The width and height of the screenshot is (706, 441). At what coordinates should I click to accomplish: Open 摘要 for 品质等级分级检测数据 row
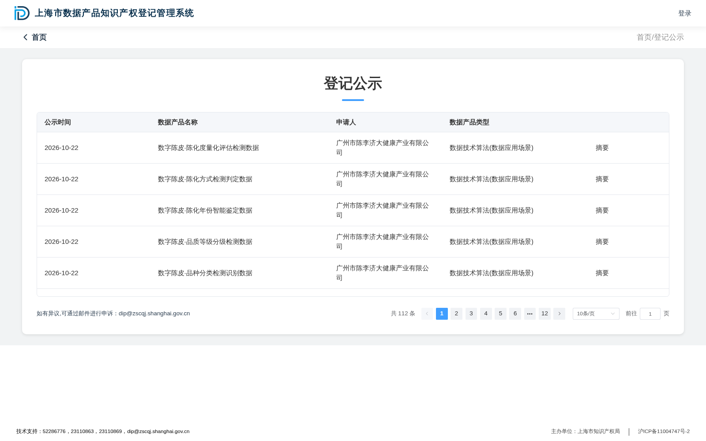tap(602, 242)
